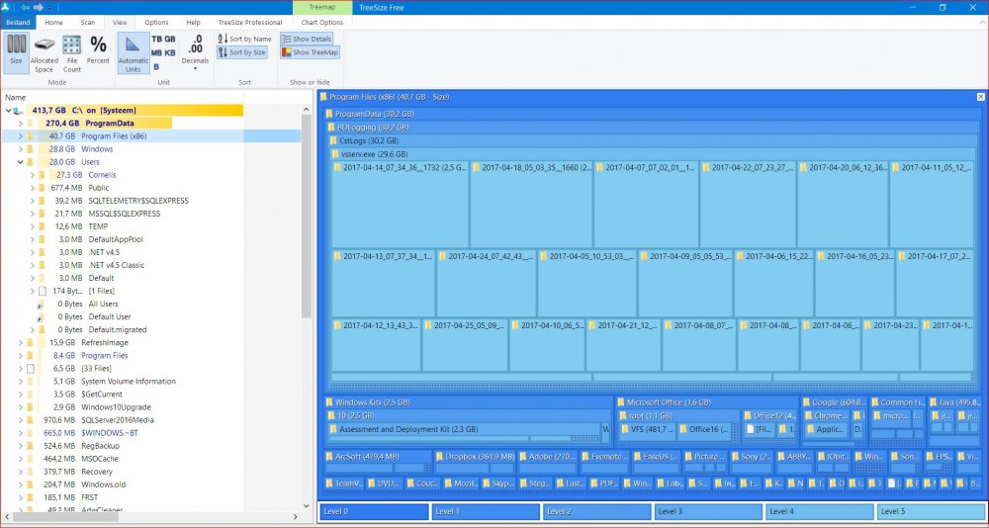Expand the RefreshImage folder
This screenshot has width=989, height=528.
(x=20, y=342)
